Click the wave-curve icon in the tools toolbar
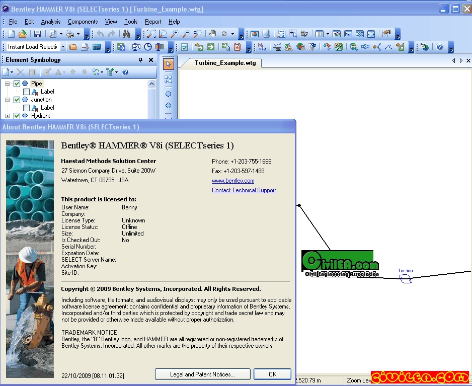This screenshot has width=472, height=386. point(388,47)
